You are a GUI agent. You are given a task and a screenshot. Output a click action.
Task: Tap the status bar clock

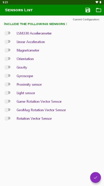point(5,2)
